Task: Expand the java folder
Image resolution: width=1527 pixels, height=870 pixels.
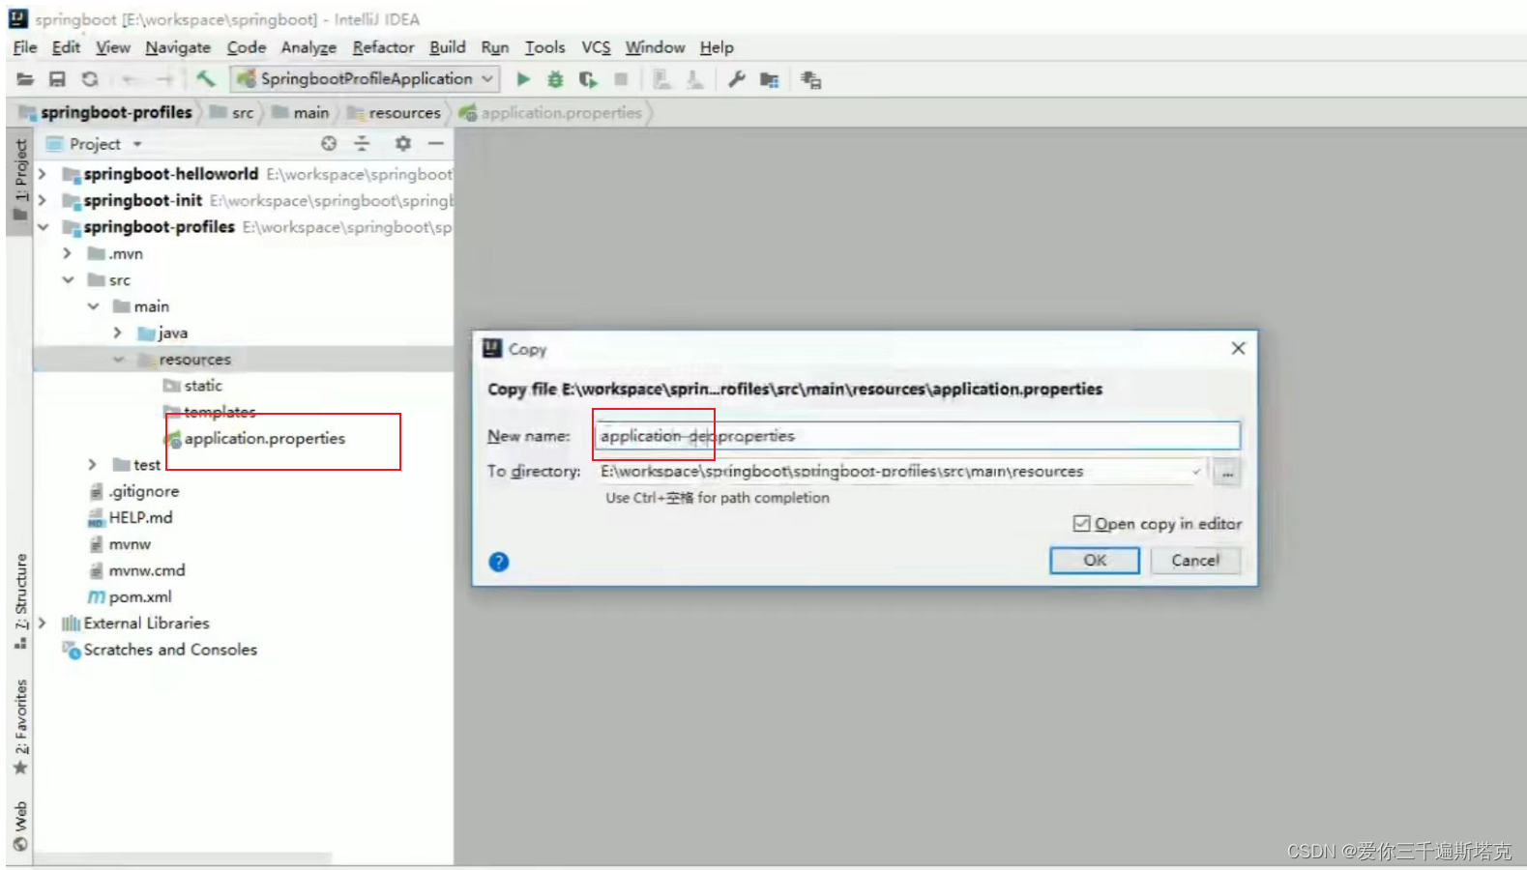Action: (x=117, y=333)
